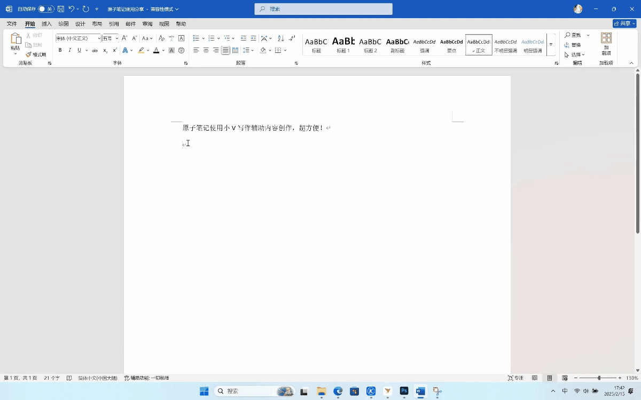Add phonetic guide (拼音指南)
Viewport: 641px width, 400px height.
171,38
